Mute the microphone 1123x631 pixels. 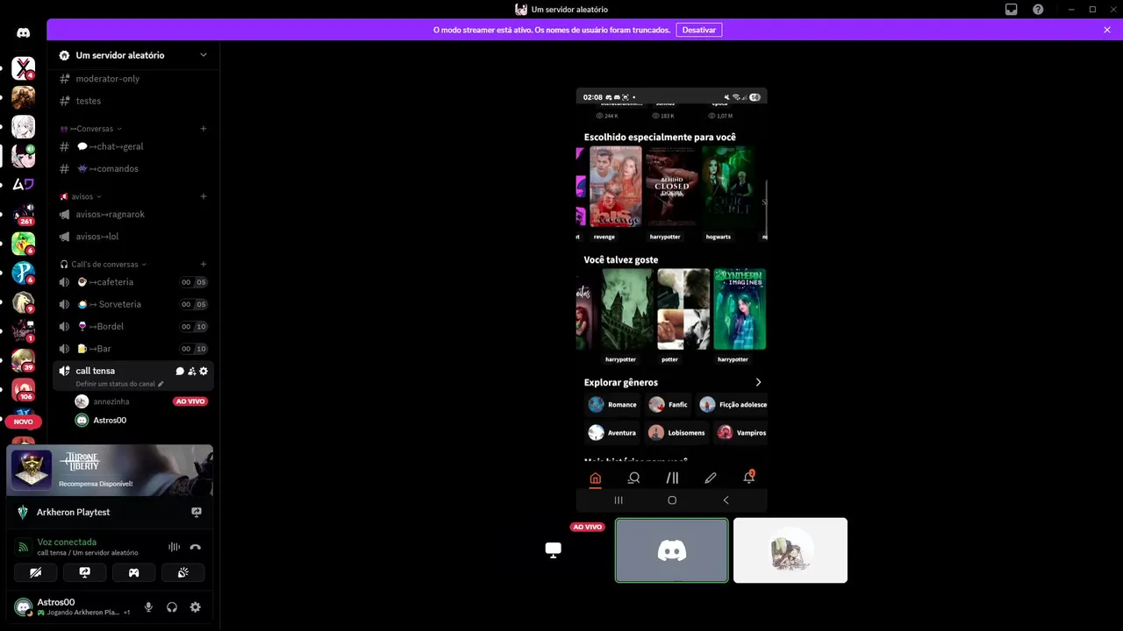148,607
